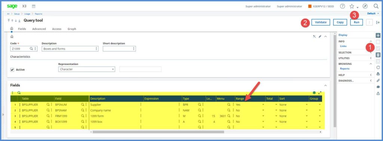
Task: Click the plus new record icon
Action: [x=378, y=35]
